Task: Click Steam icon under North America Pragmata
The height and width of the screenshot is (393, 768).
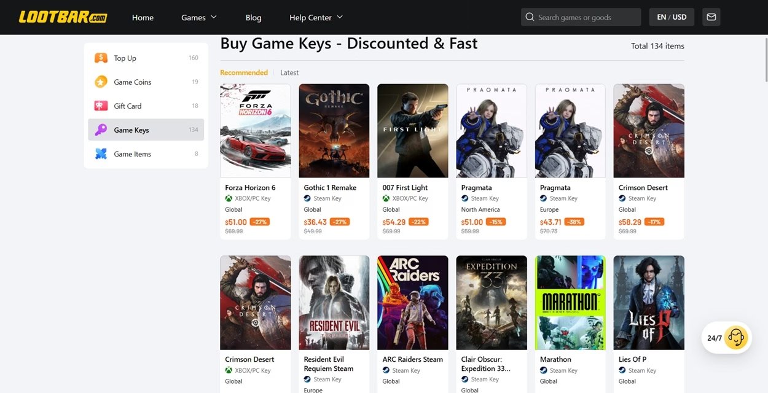Action: point(464,198)
